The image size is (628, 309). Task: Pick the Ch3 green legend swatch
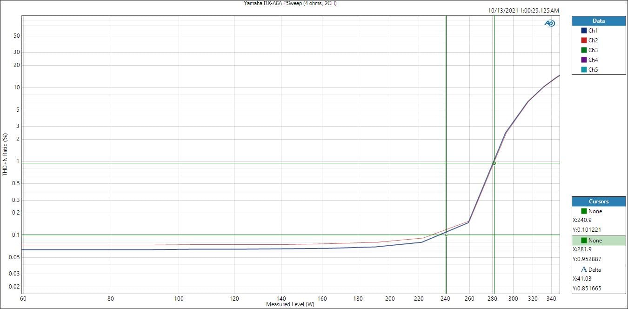click(x=584, y=50)
